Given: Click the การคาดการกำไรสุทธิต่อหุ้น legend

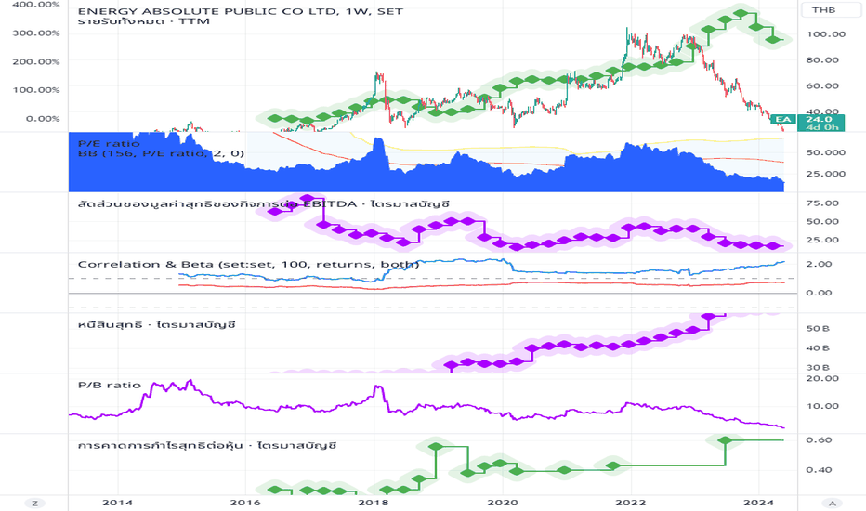Looking at the screenshot, I should tap(207, 445).
